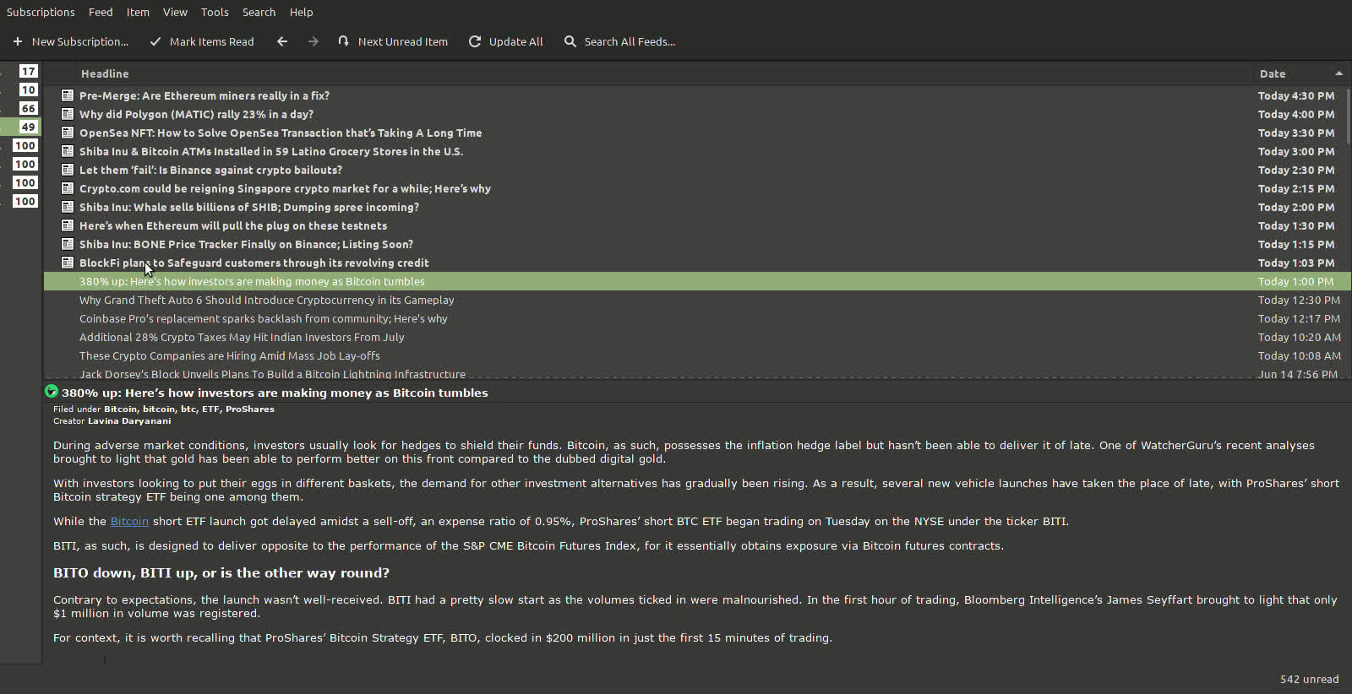This screenshot has height=694, width=1352.
Task: Select headline 'Additional 28% Crypto Taxes May Hit Indian Investors'
Action: click(242, 337)
